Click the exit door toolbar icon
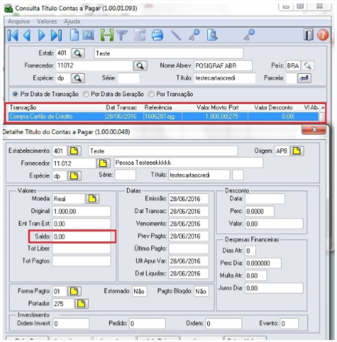This screenshot has width=337, height=342. coord(309,35)
